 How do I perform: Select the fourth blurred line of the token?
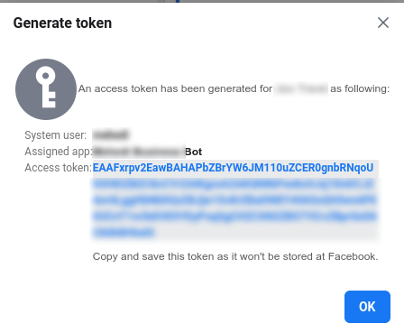[234, 217]
